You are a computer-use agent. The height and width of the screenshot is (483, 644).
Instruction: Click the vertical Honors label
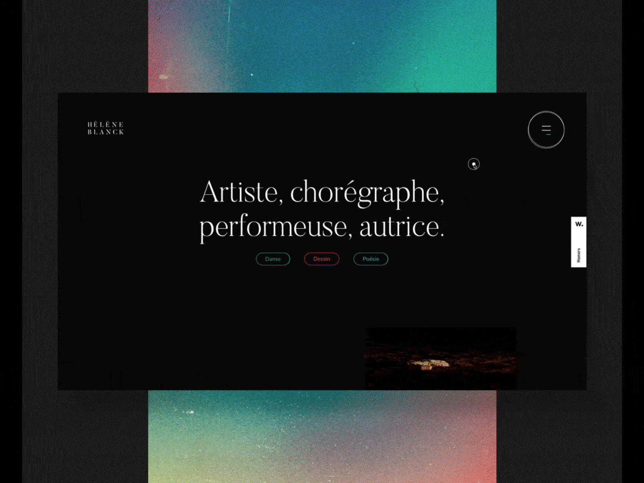[579, 255]
